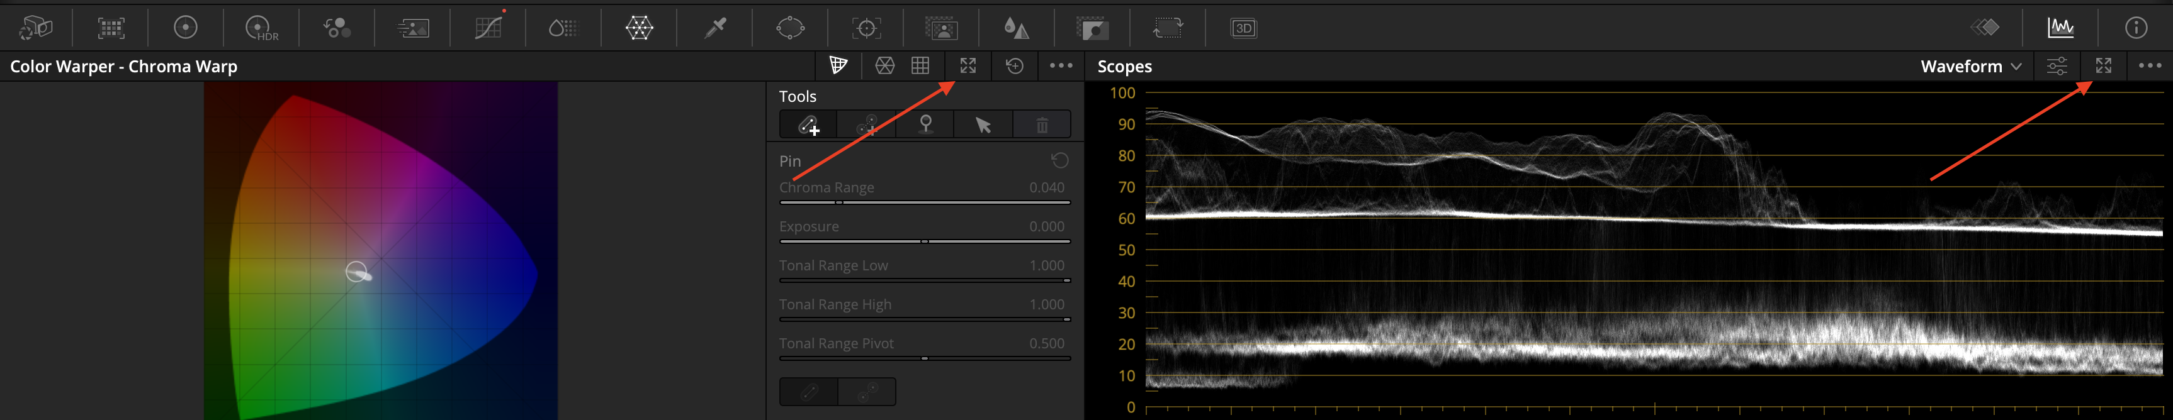This screenshot has height=420, width=2173.
Task: Open the Camera Raw palette
Action: pyautogui.click(x=35, y=28)
